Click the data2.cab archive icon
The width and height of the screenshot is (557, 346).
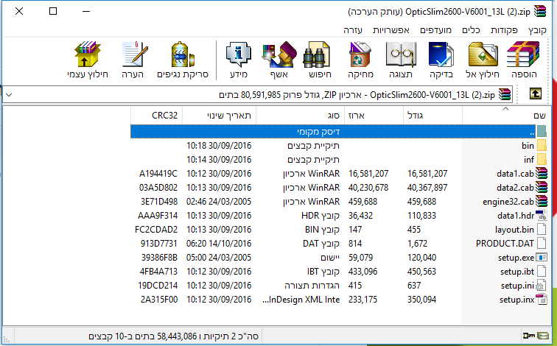(542, 188)
